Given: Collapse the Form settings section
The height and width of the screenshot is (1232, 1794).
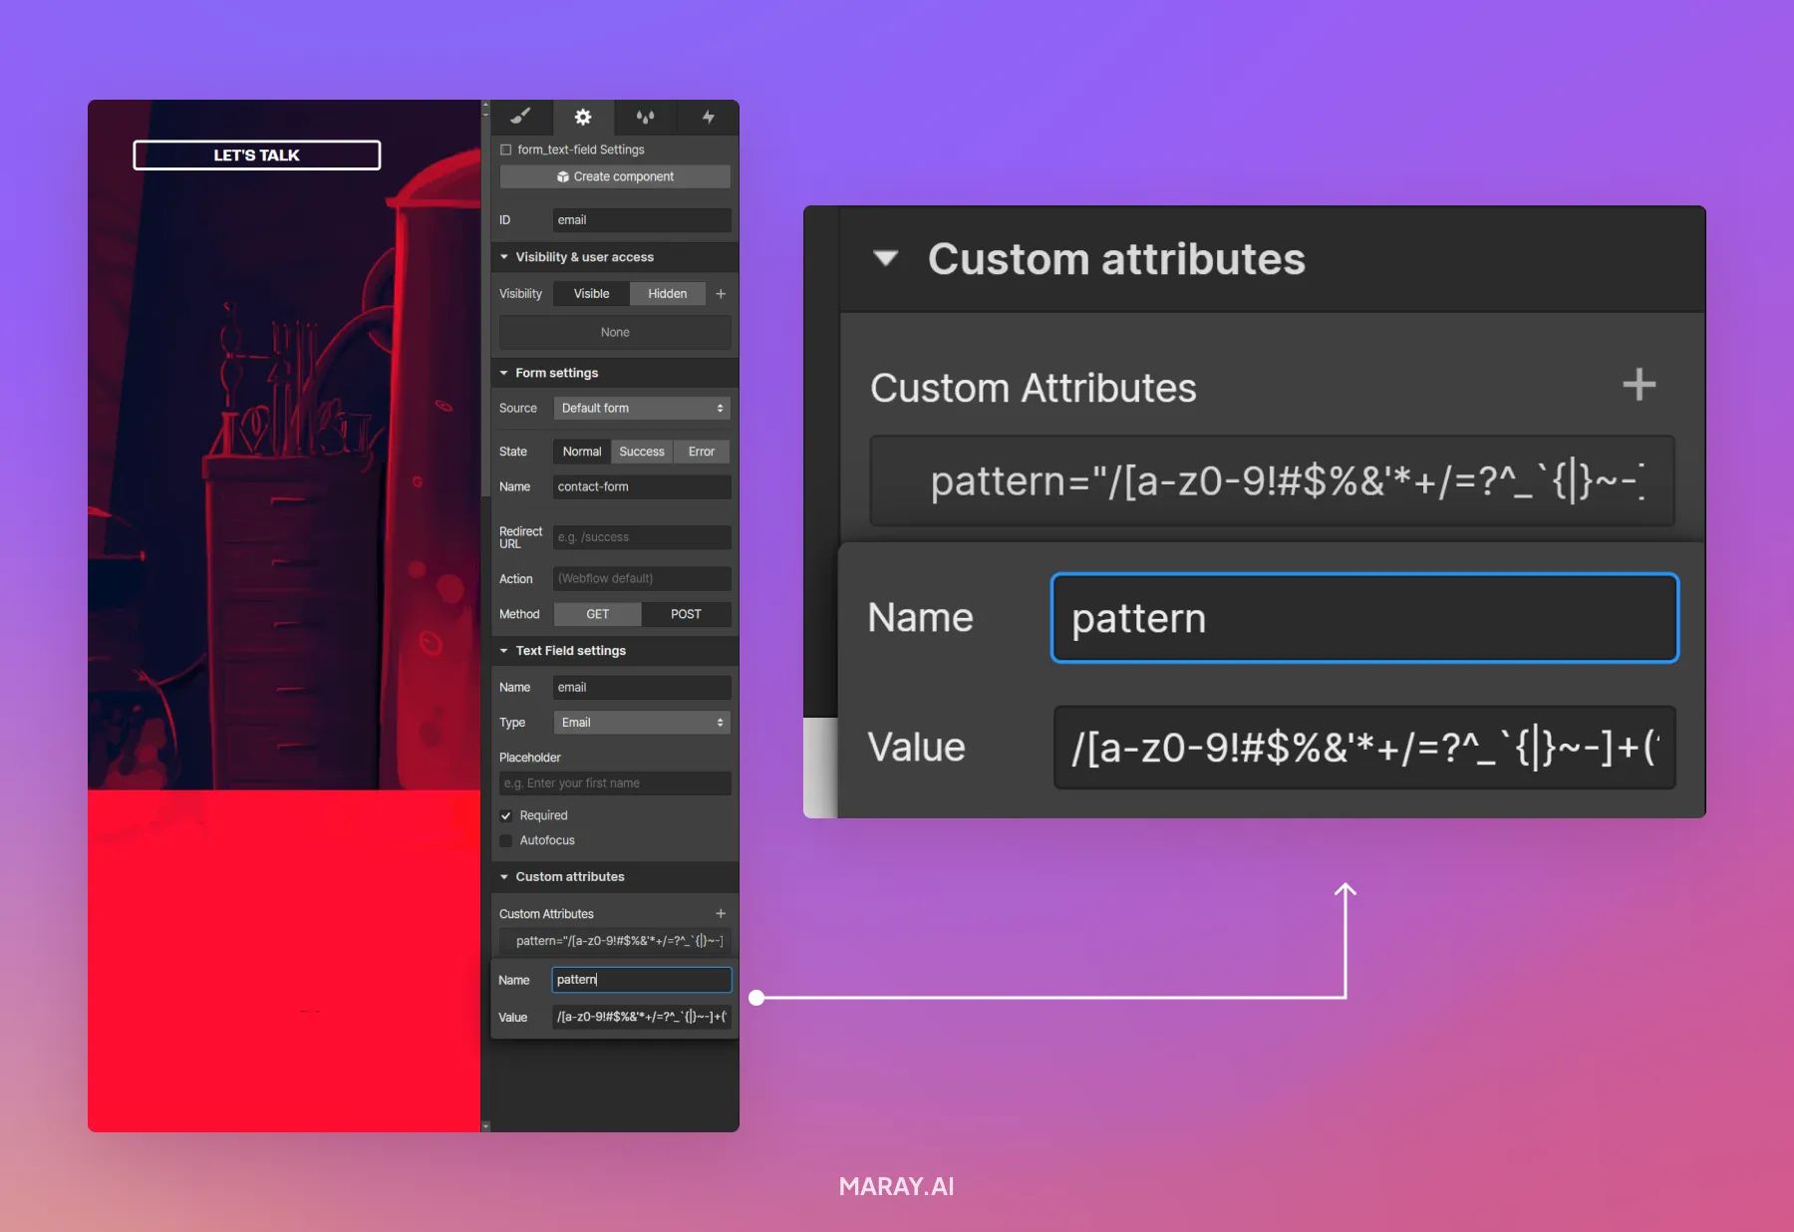Looking at the screenshot, I should click(503, 372).
